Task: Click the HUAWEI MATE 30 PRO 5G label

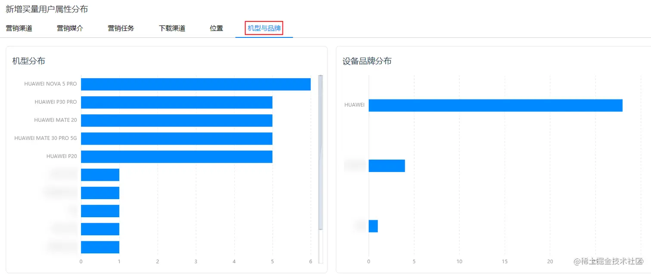Action: coord(46,138)
